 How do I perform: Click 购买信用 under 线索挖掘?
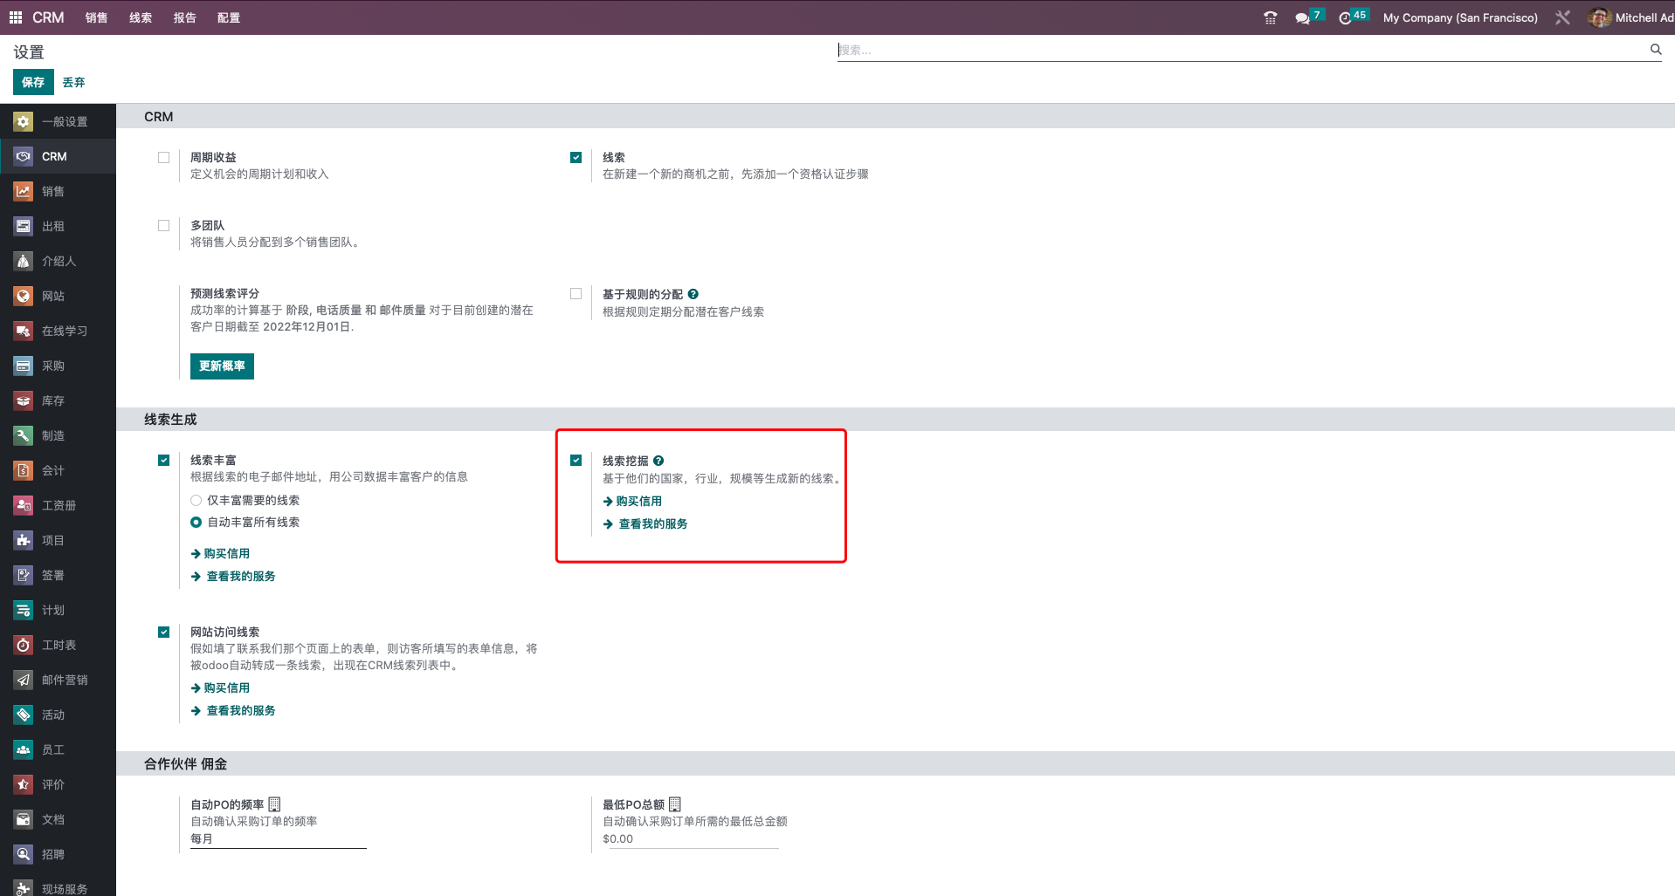point(638,501)
